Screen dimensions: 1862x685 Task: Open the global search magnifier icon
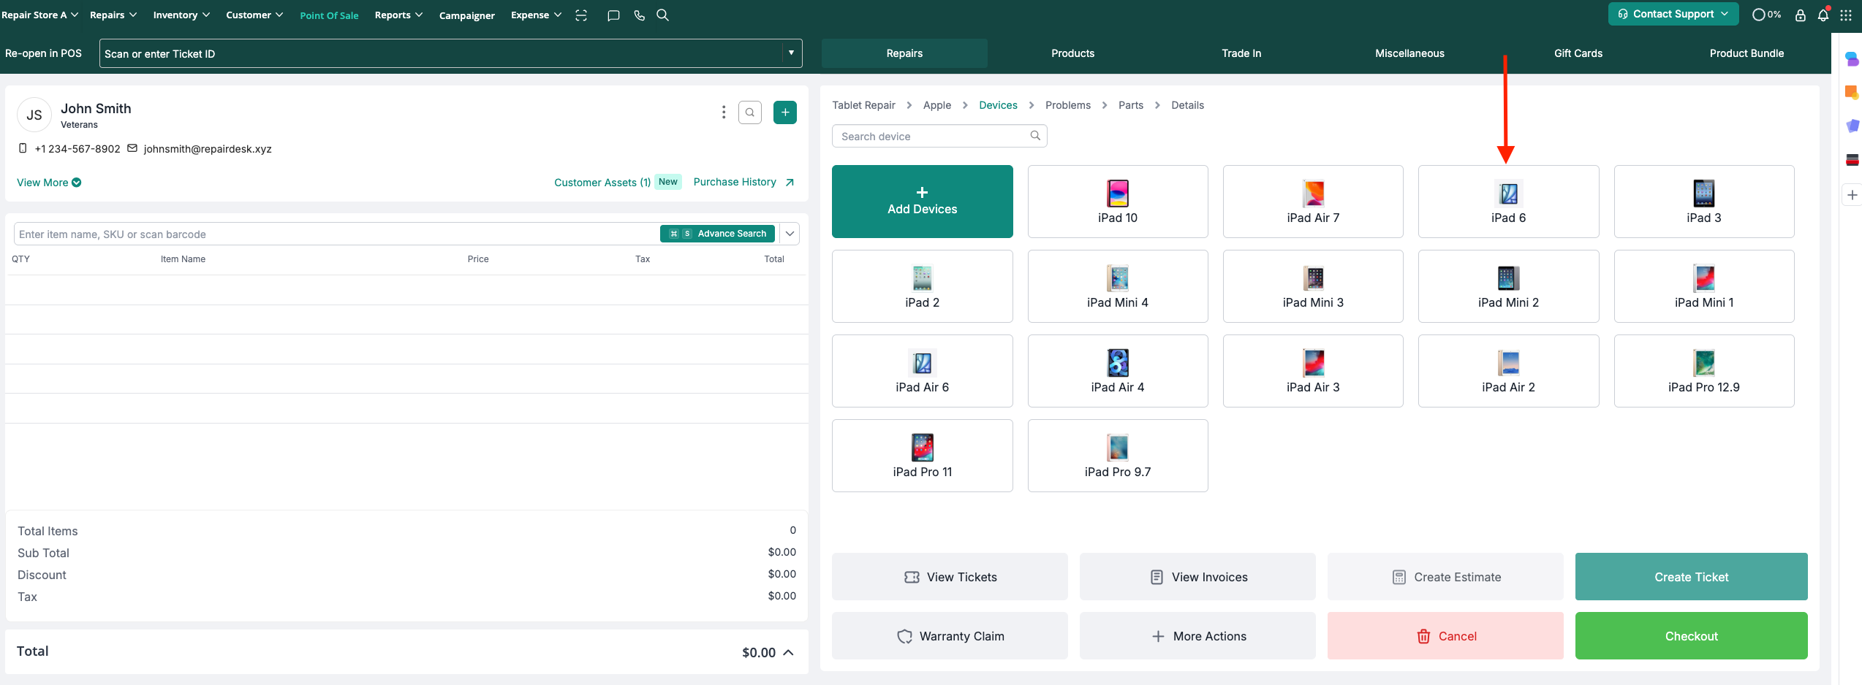point(662,15)
